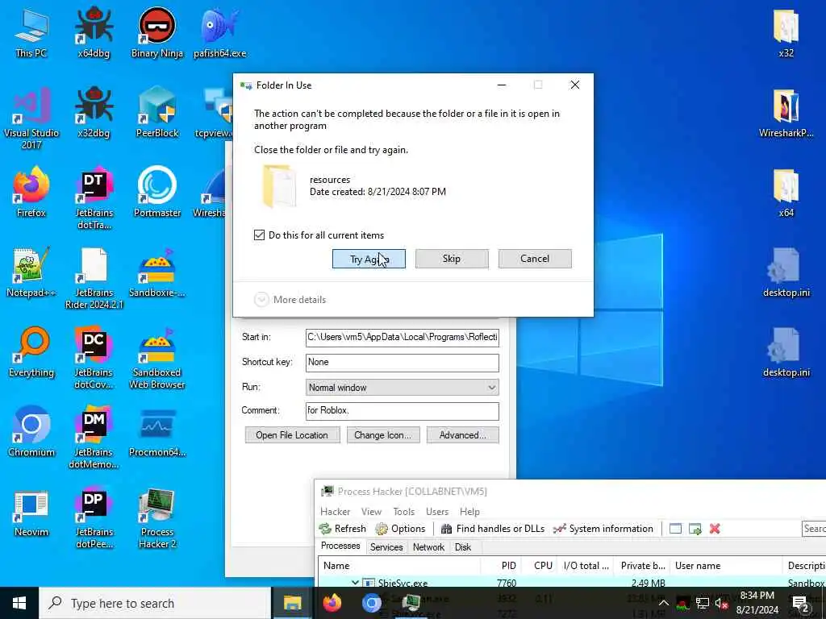Select the JetBrains dotMemory desktop icon
826x619 pixels.
click(x=94, y=437)
